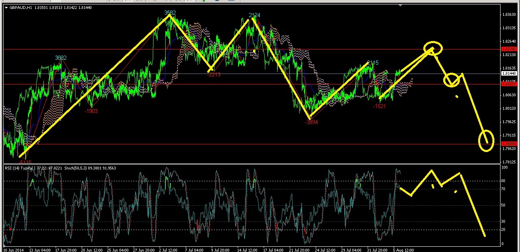Viewport: 520px width, 252px height.
Task: Click the red 1.82342 price level tag
Action: coord(509,49)
